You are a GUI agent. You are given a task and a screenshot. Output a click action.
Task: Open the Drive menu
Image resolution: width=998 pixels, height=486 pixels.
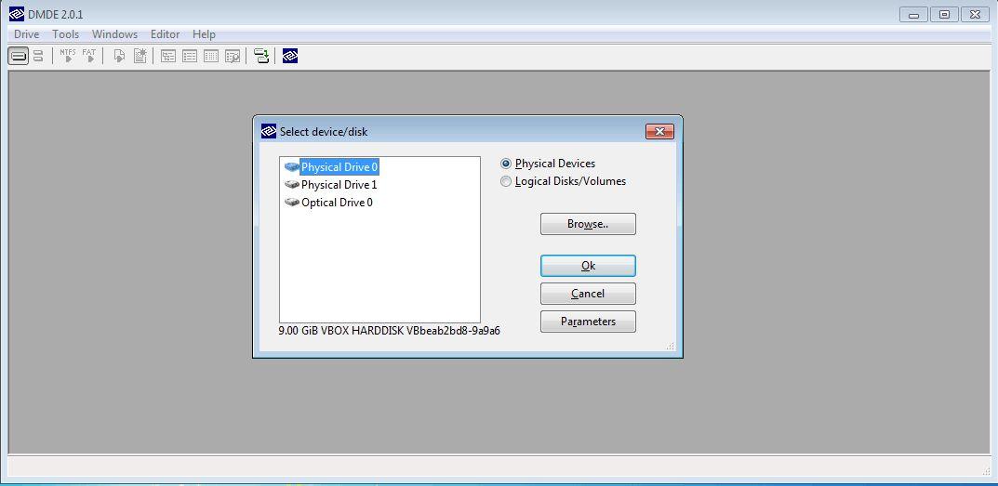[27, 34]
